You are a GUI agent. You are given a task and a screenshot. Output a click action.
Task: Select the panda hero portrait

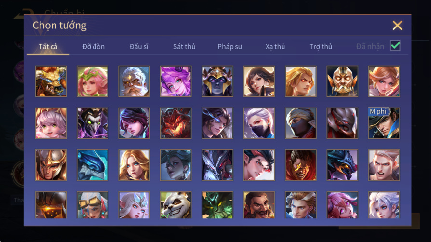point(175,205)
